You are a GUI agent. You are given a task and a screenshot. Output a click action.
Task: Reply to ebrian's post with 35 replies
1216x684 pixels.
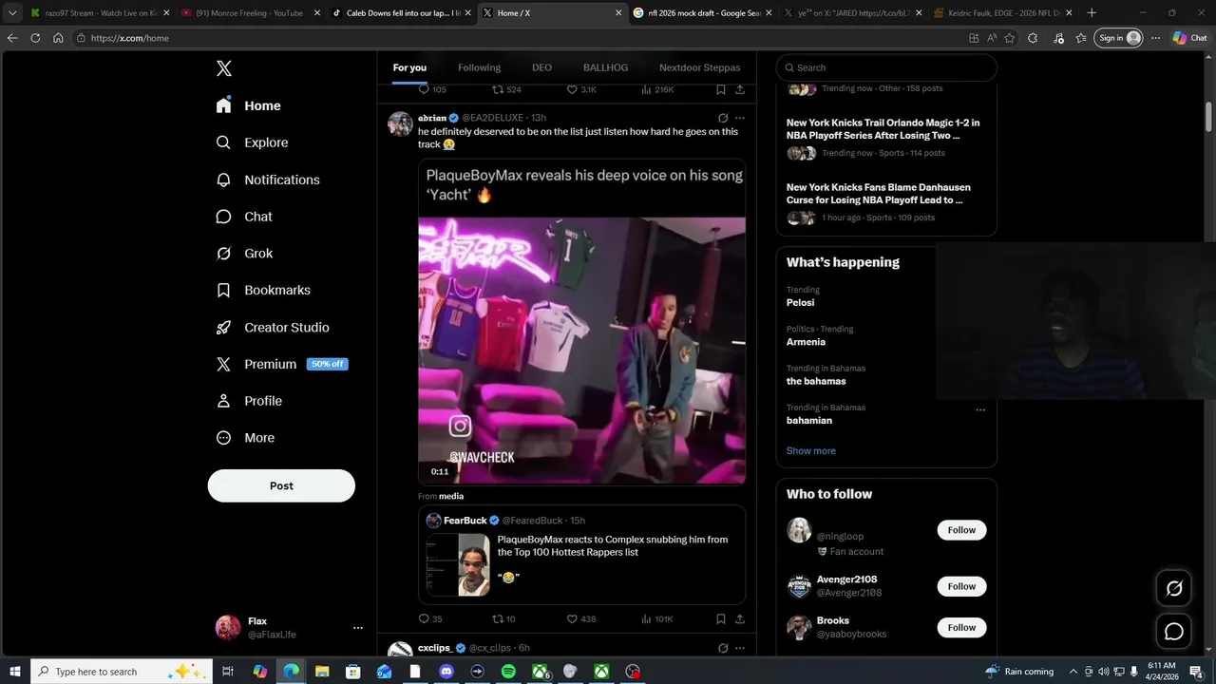coord(430,618)
